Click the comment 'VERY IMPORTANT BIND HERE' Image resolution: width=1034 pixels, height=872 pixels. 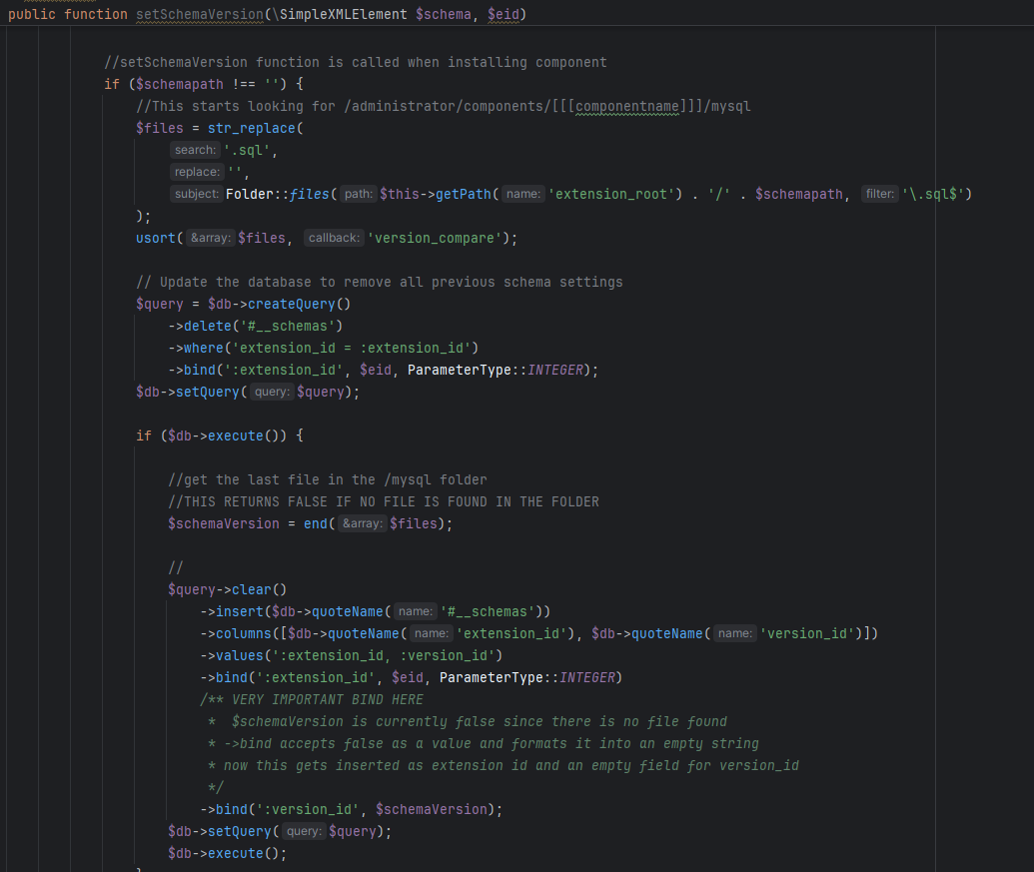pos(328,700)
